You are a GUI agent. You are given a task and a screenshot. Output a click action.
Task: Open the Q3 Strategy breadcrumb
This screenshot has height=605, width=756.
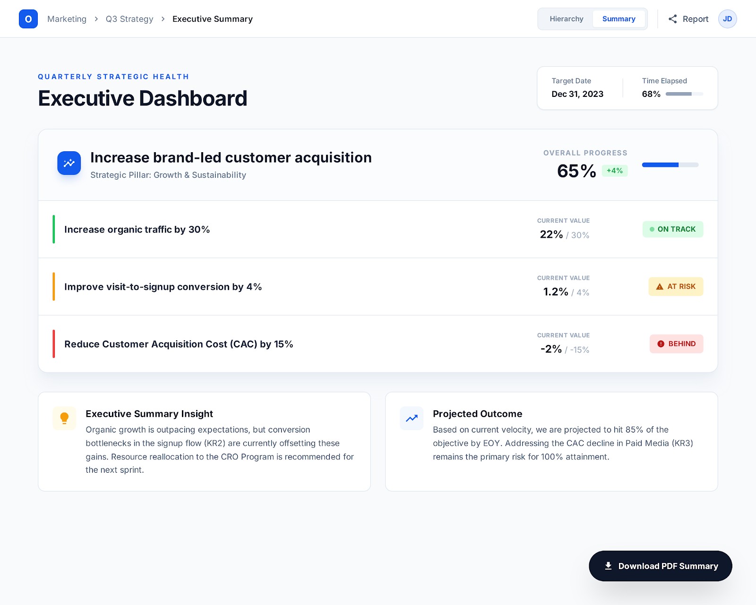pyautogui.click(x=129, y=19)
